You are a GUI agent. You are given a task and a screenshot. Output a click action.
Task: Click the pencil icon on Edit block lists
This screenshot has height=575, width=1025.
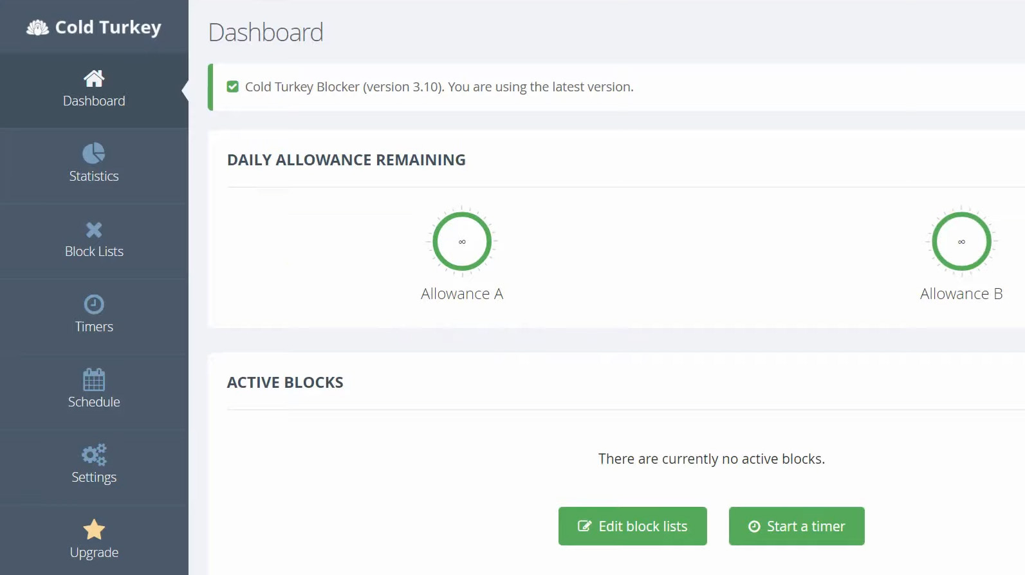tap(584, 525)
